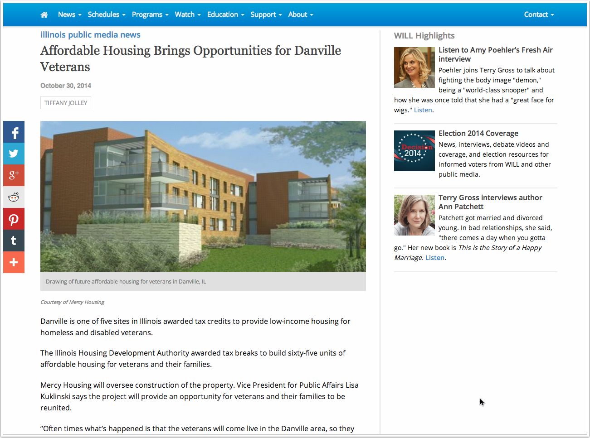Select the image caption about Danville, IL
The width and height of the screenshot is (590, 438).
click(x=126, y=282)
